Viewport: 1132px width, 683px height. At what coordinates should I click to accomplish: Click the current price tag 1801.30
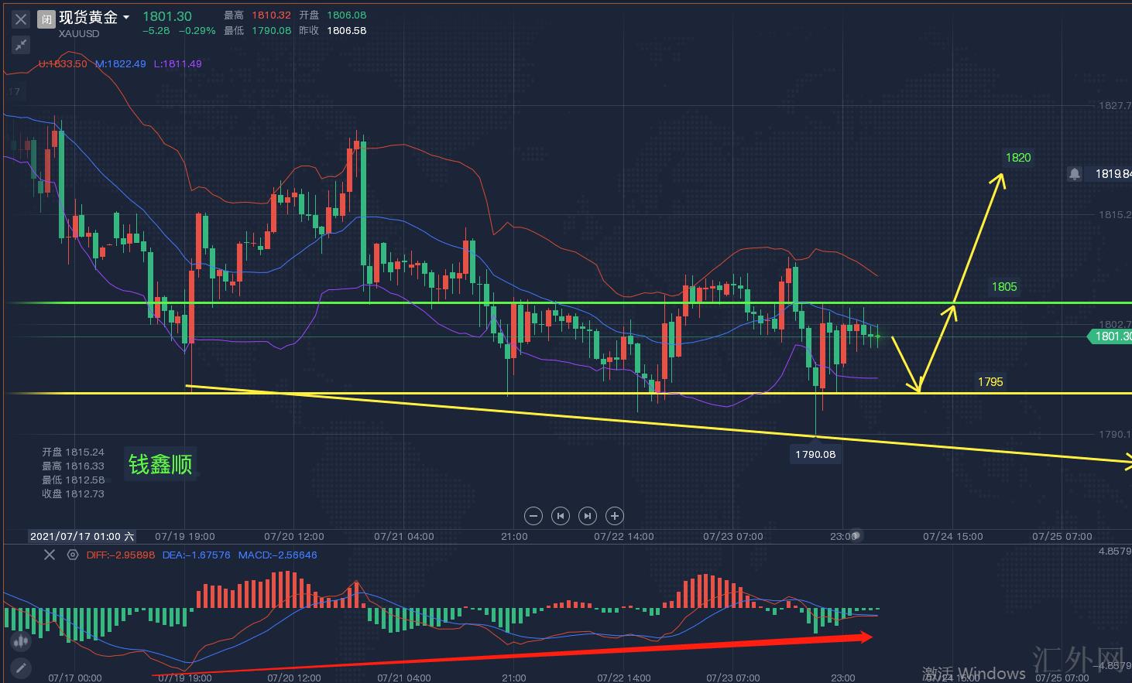pyautogui.click(x=1110, y=336)
